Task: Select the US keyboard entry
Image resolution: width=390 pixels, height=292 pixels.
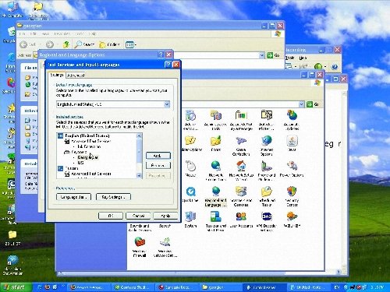Action: 80,163
